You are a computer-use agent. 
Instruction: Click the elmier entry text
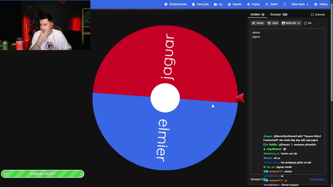[256, 32]
